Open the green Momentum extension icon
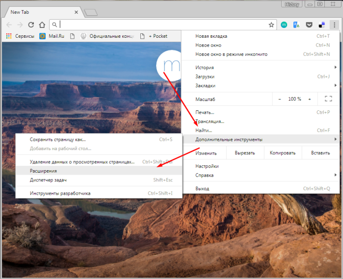The width and height of the screenshot is (343, 279). (x=284, y=25)
